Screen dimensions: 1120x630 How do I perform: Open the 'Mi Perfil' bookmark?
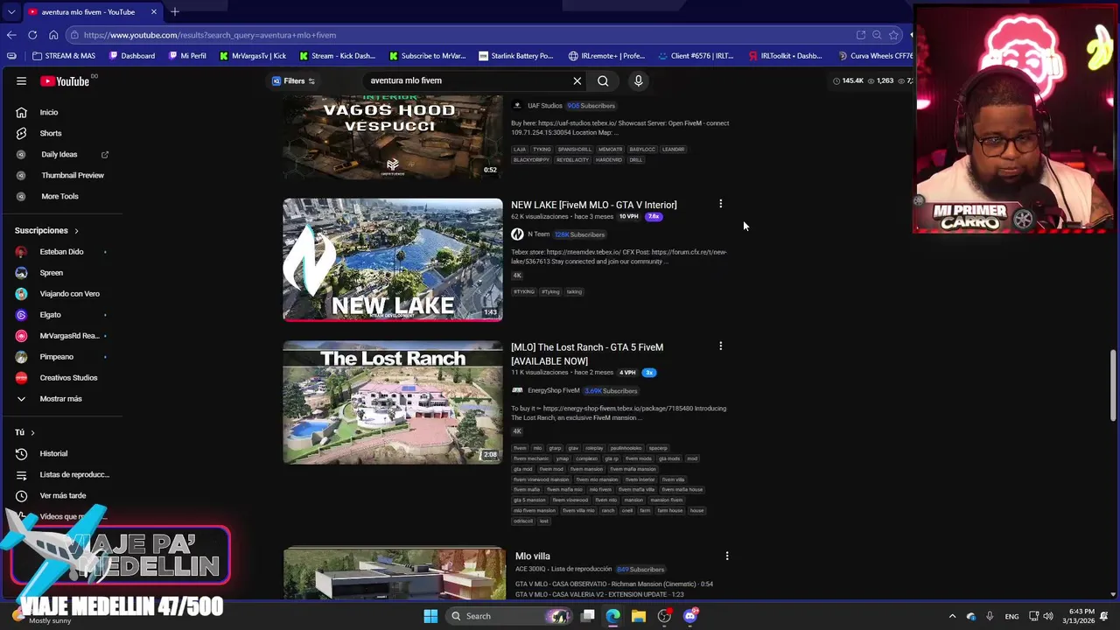click(x=186, y=56)
